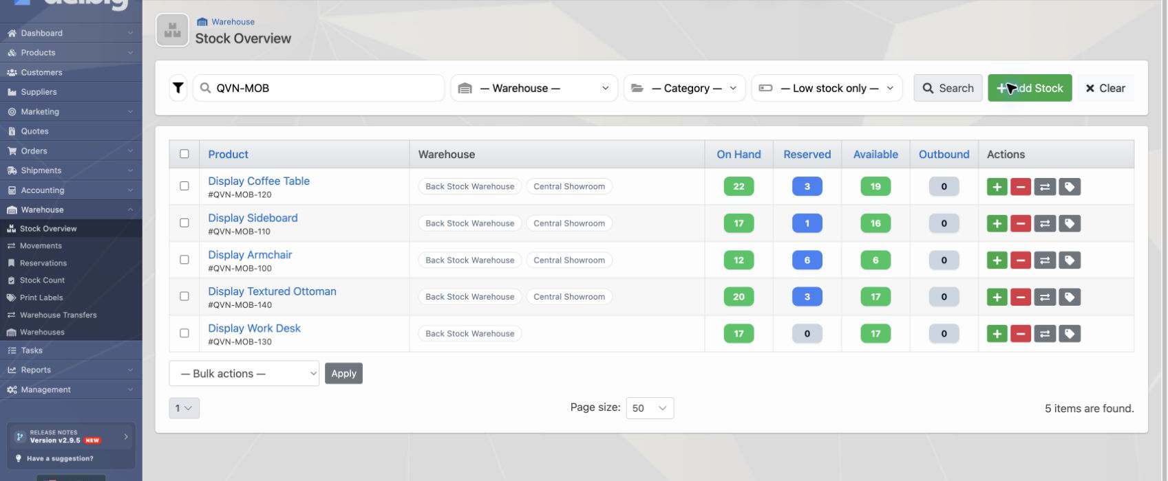Screen dimensions: 1168x481
Task: Check the Display Sideboard row checkbox
Action: [x=184, y=223]
